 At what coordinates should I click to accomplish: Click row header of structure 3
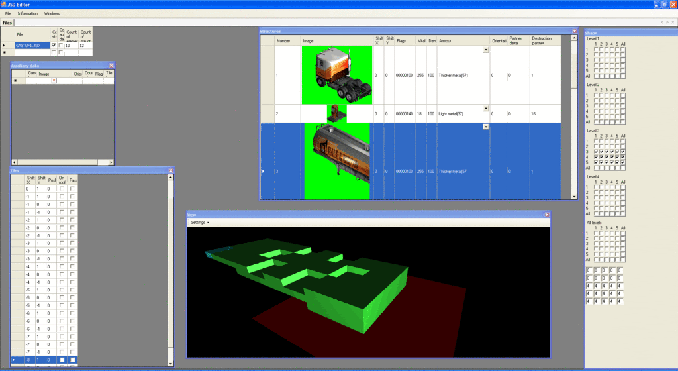(x=267, y=161)
